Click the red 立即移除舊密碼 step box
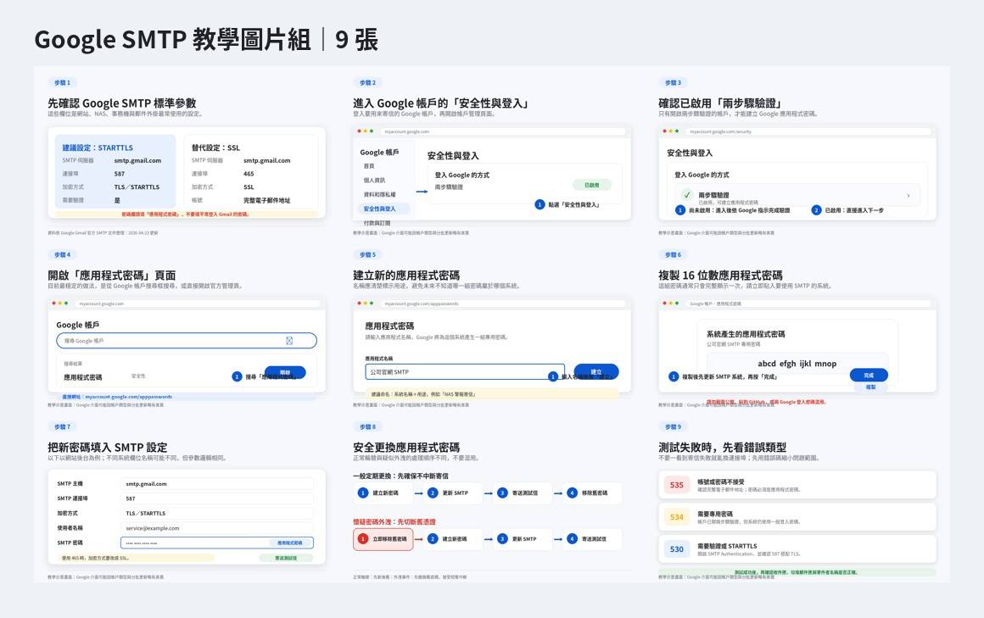984x618 pixels. click(383, 539)
